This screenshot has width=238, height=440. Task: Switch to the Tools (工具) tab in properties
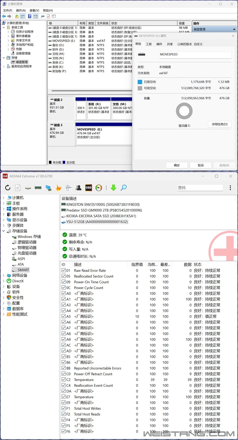click(149, 44)
